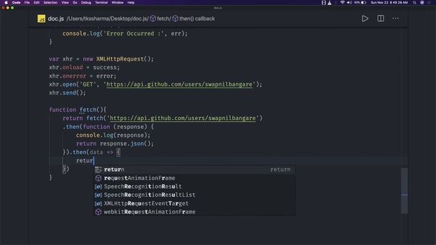Split the editor with split icon
436x245 pixels.
380,18
